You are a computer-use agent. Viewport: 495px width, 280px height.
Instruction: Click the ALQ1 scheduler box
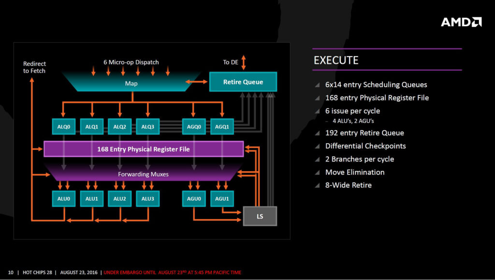point(92,127)
